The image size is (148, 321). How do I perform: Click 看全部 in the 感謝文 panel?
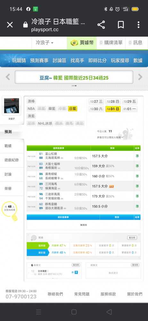pos(135,265)
